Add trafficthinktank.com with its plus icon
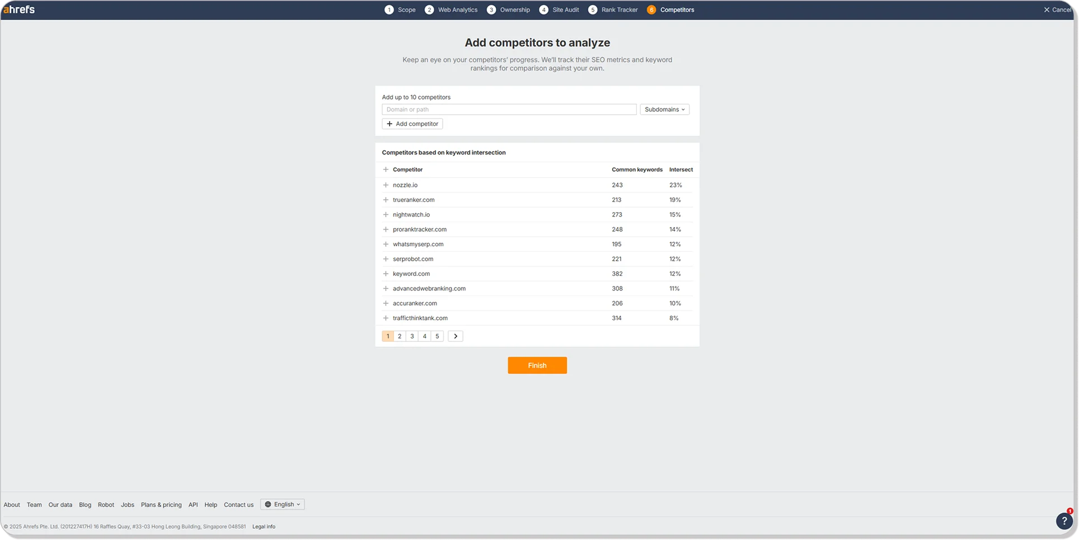 pyautogui.click(x=386, y=318)
